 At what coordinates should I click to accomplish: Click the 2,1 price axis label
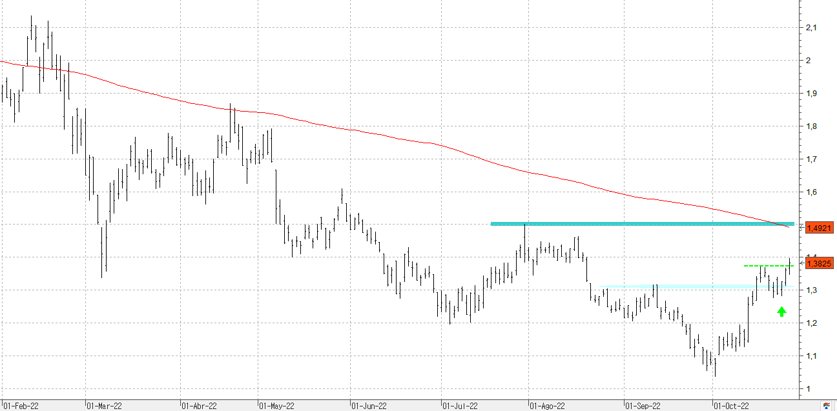click(812, 28)
